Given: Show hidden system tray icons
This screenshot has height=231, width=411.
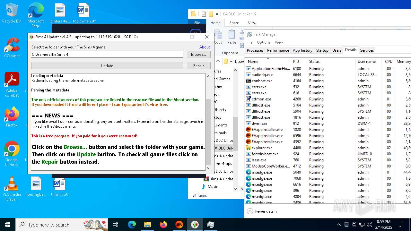Looking at the screenshot, I should [x=338, y=225].
